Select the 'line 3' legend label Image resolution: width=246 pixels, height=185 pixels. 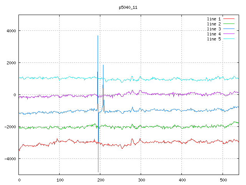[x=214, y=29]
